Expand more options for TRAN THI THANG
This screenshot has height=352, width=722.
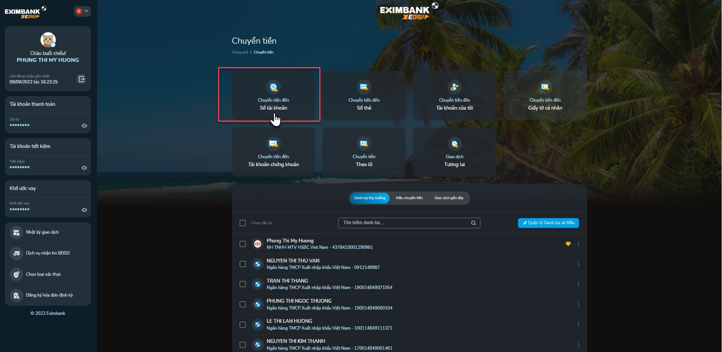(578, 284)
